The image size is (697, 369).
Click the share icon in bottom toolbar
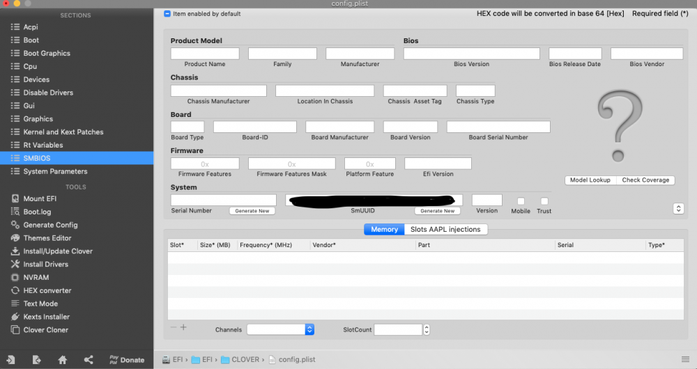pyautogui.click(x=89, y=360)
